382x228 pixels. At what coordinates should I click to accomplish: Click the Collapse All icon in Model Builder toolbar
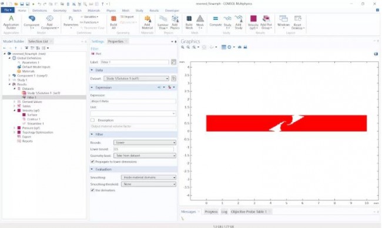tap(26, 48)
